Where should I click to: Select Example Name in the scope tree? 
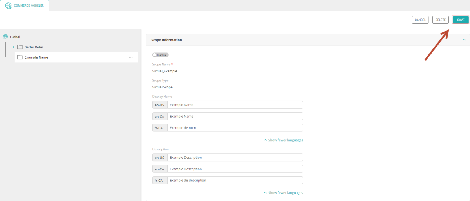click(x=76, y=57)
